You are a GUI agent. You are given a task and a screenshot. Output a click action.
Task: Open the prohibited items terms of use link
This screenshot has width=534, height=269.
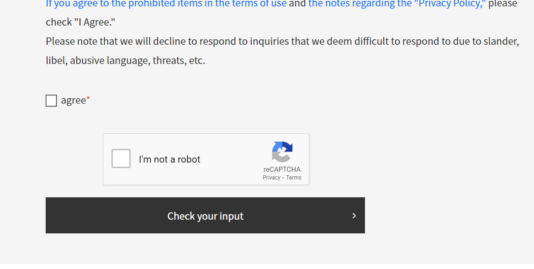pos(166,4)
